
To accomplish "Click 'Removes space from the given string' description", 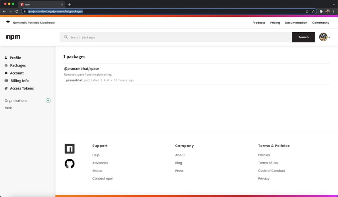I will (88, 74).
